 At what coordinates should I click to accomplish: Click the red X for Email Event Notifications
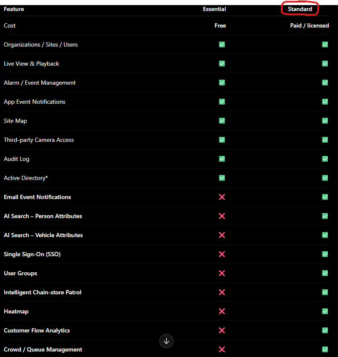tap(222, 197)
